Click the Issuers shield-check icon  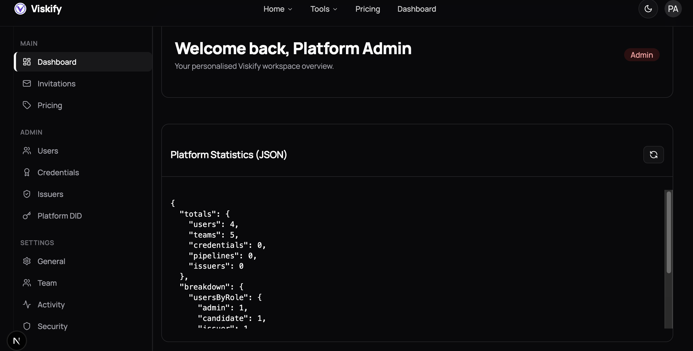(x=27, y=194)
